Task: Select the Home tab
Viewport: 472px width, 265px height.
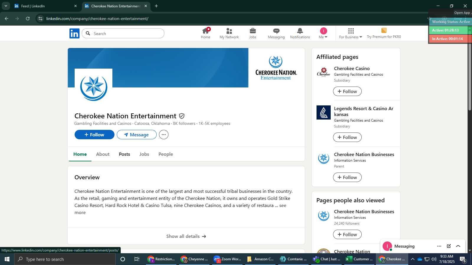Action: tap(80, 154)
